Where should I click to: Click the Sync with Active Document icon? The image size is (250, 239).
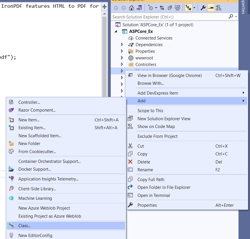[x=162, y=8]
